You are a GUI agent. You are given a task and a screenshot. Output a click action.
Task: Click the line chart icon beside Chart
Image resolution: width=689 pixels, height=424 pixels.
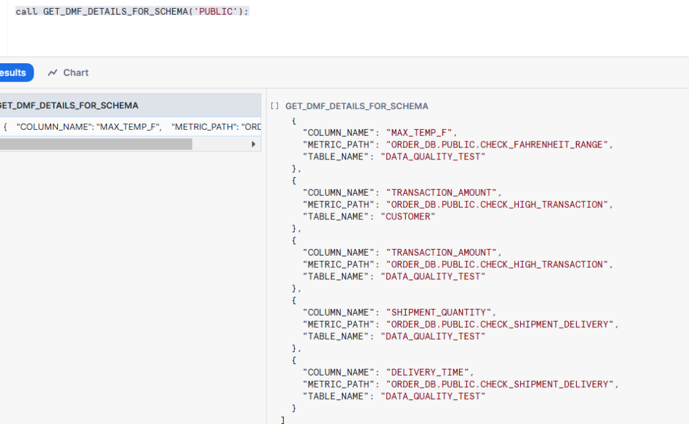(x=52, y=73)
